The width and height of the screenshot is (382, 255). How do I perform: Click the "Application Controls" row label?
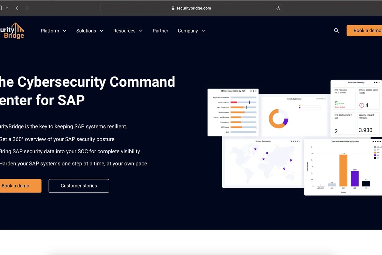[x=221, y=98]
